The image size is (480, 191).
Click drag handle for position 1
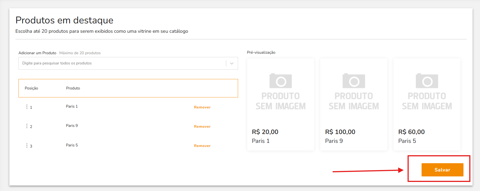click(x=27, y=107)
